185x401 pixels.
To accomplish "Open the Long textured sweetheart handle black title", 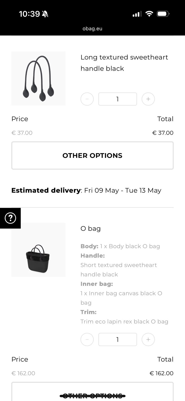I will (x=124, y=63).
